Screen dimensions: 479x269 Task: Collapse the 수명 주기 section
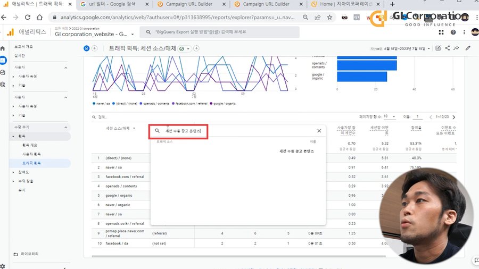coord(65,128)
